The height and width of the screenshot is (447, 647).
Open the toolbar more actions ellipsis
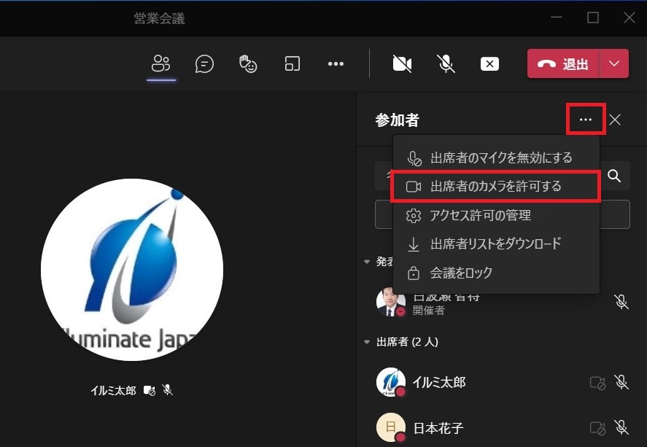(336, 64)
